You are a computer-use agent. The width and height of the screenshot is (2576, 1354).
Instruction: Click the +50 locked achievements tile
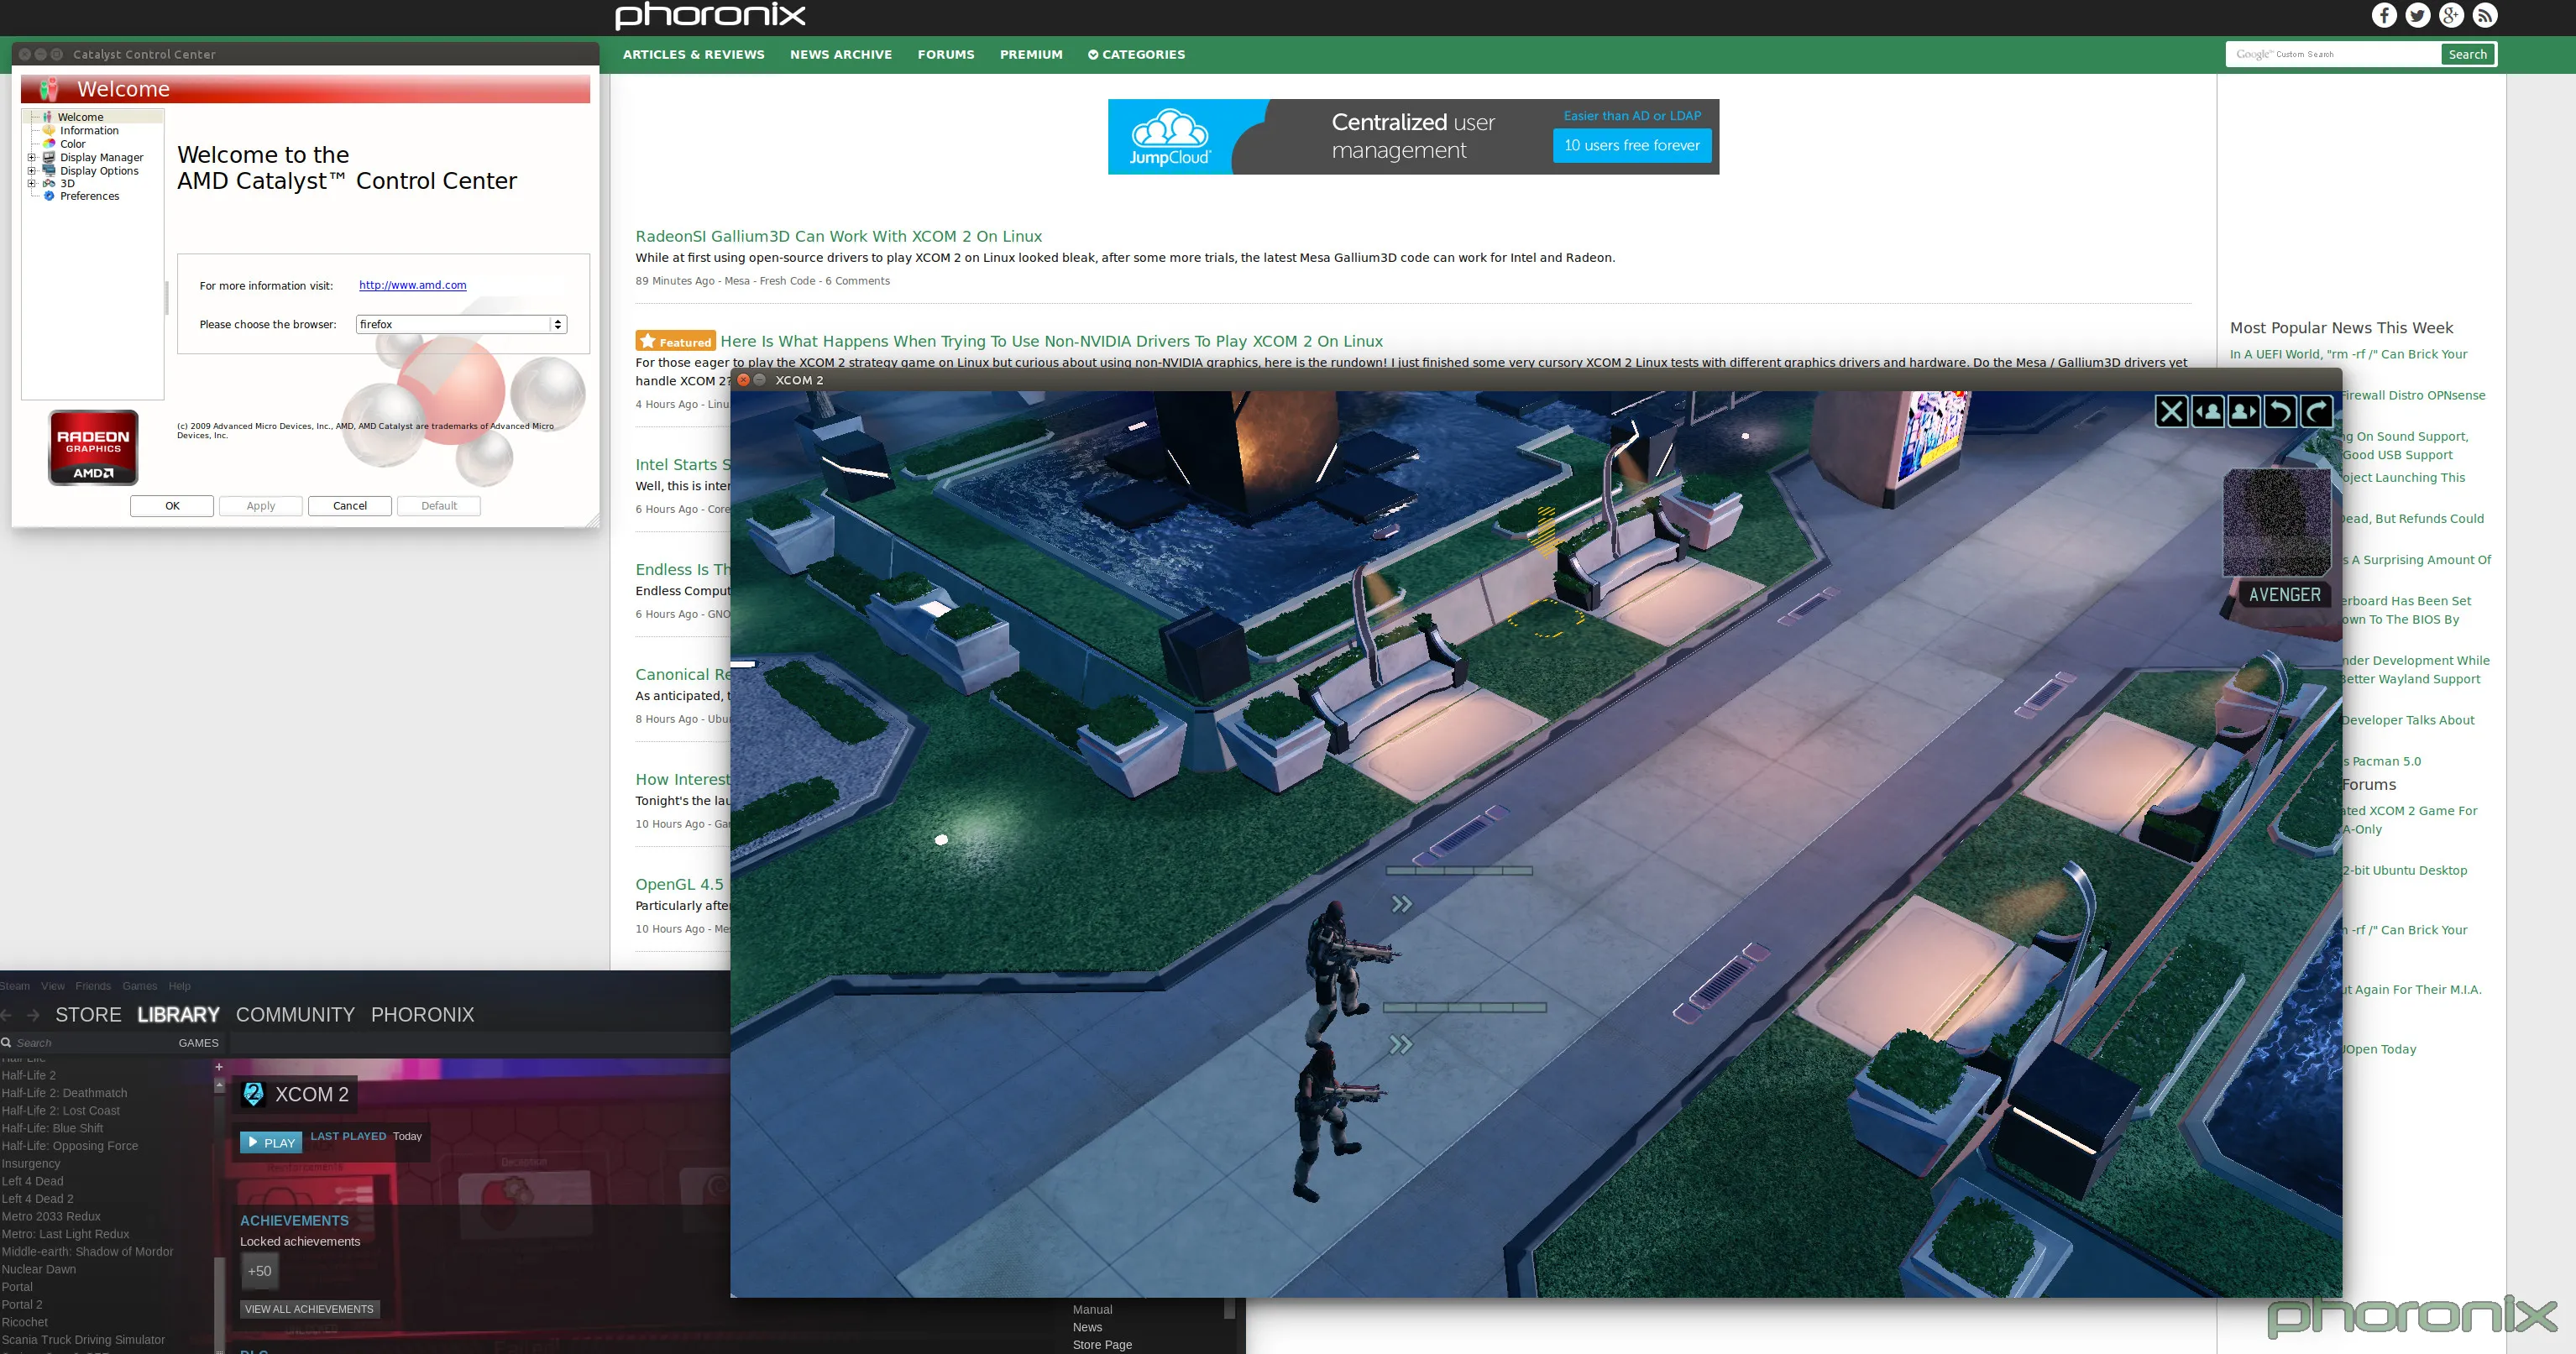point(259,1271)
